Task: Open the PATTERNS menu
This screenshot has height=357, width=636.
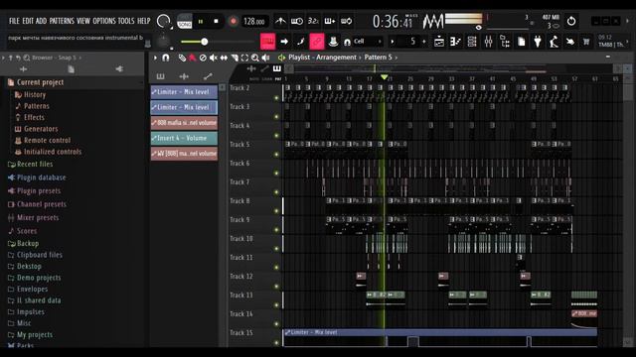Action: [x=62, y=21]
